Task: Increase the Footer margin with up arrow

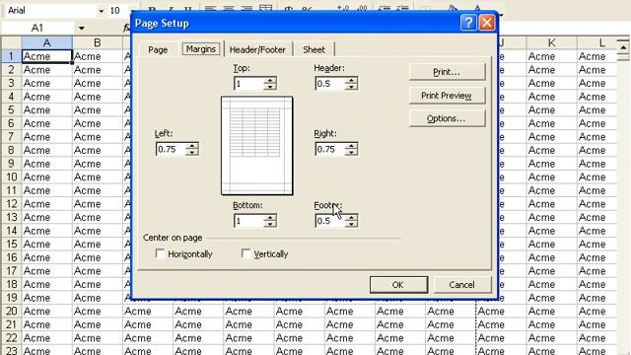Action: pos(351,218)
